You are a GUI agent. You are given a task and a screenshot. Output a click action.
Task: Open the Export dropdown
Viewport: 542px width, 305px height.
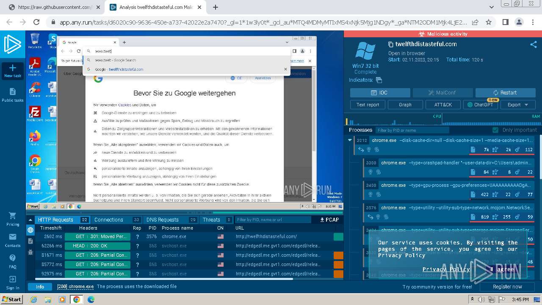point(518,105)
